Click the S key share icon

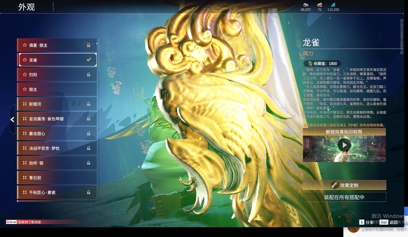pos(362,222)
